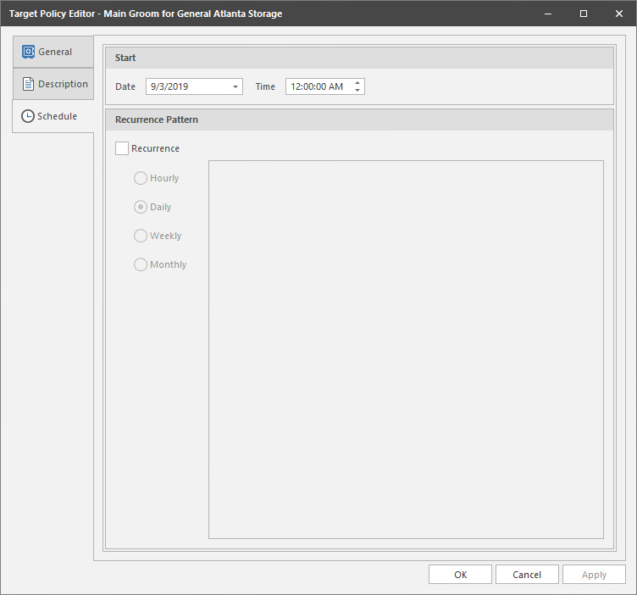Click the Time field showing 12:00:00 AM

(x=325, y=86)
